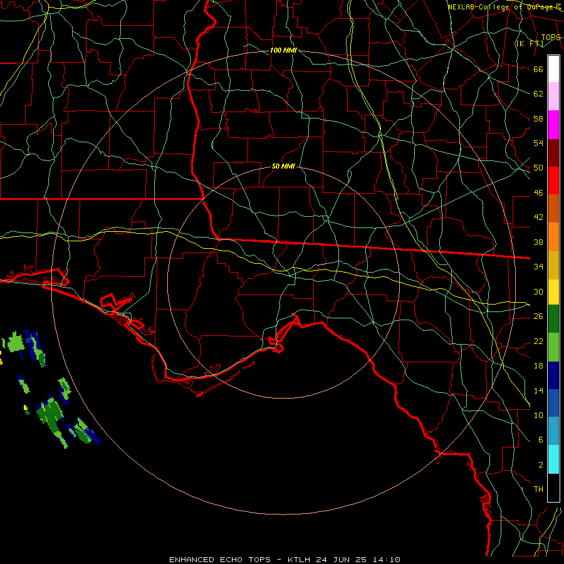Select the bright red 46-50 kft swatch

(x=553, y=180)
